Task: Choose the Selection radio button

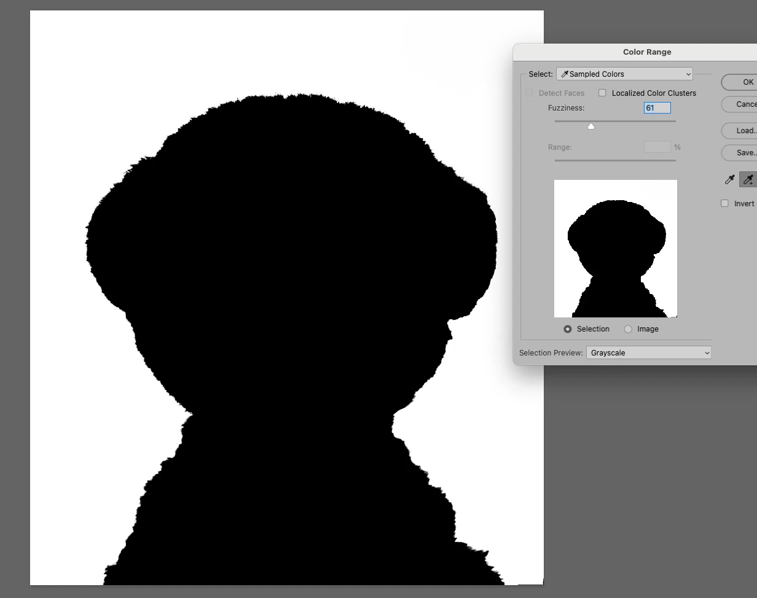Action: click(x=568, y=329)
